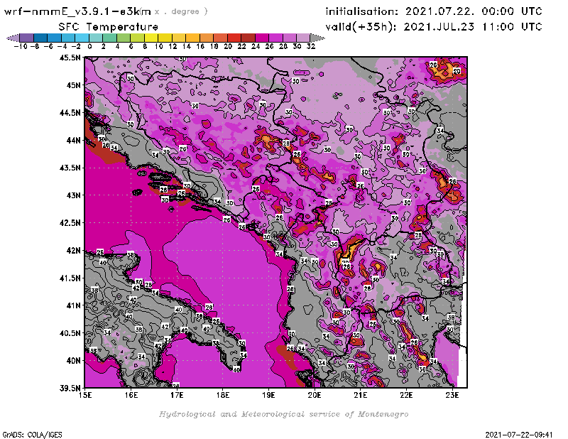Click the legend value label 16
This screenshot has width=568, height=439.
tap(200, 46)
